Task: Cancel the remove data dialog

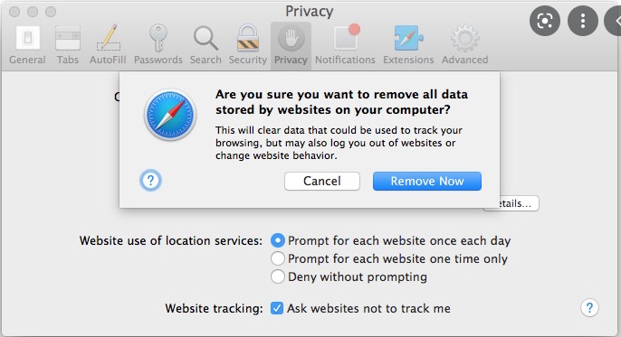Action: [x=322, y=181]
